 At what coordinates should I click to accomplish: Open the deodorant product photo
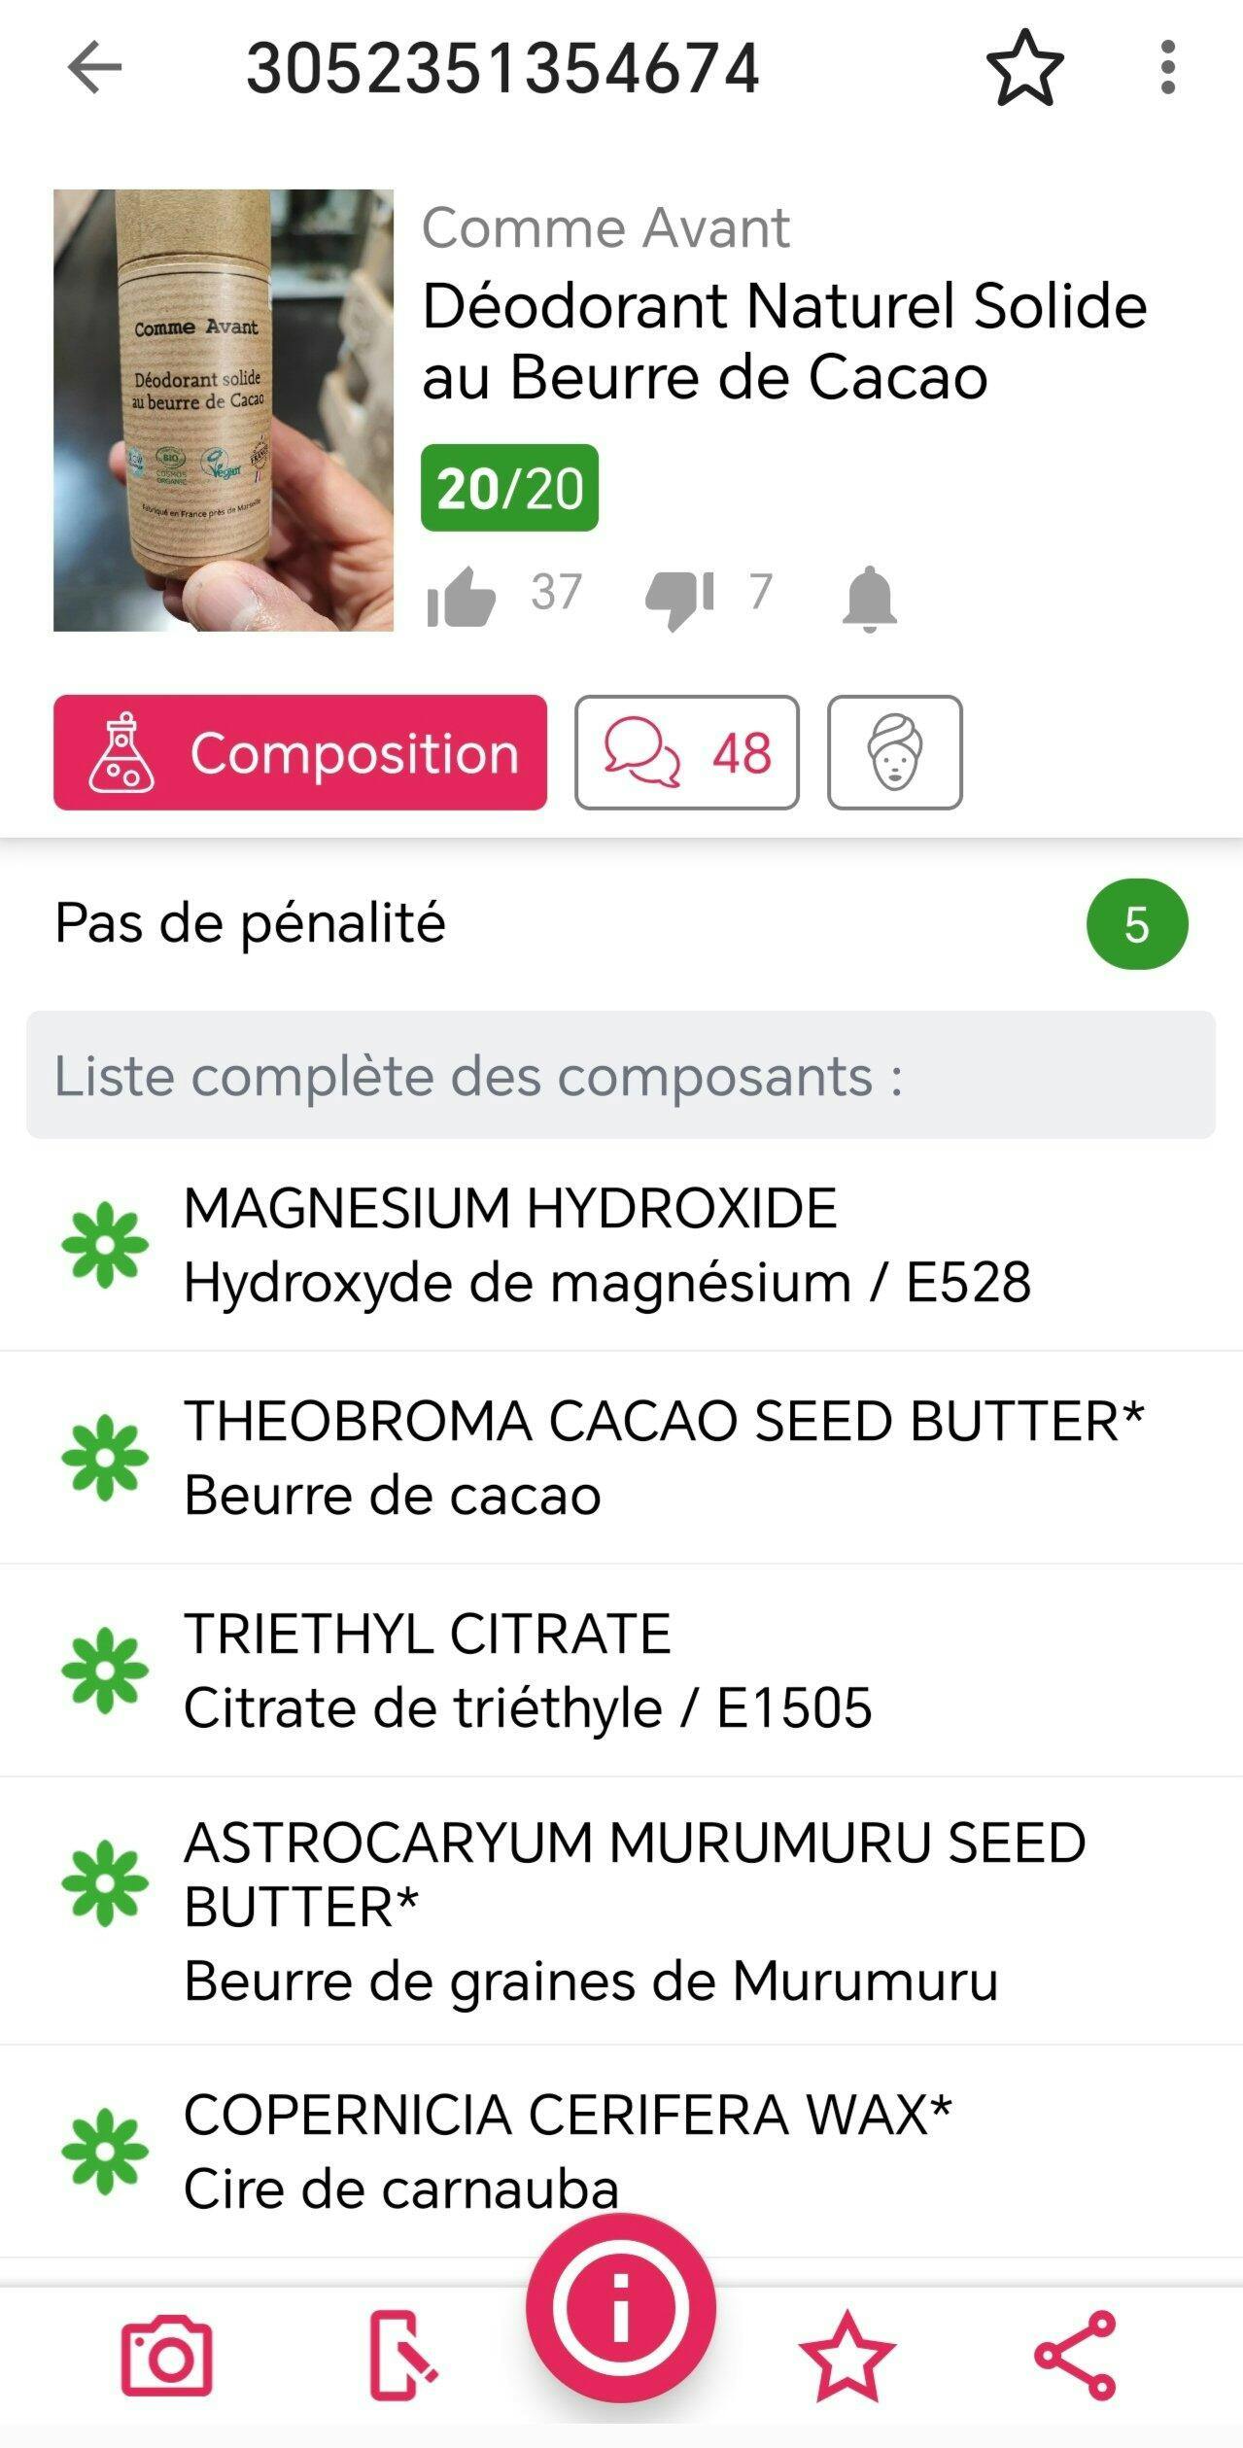224,410
